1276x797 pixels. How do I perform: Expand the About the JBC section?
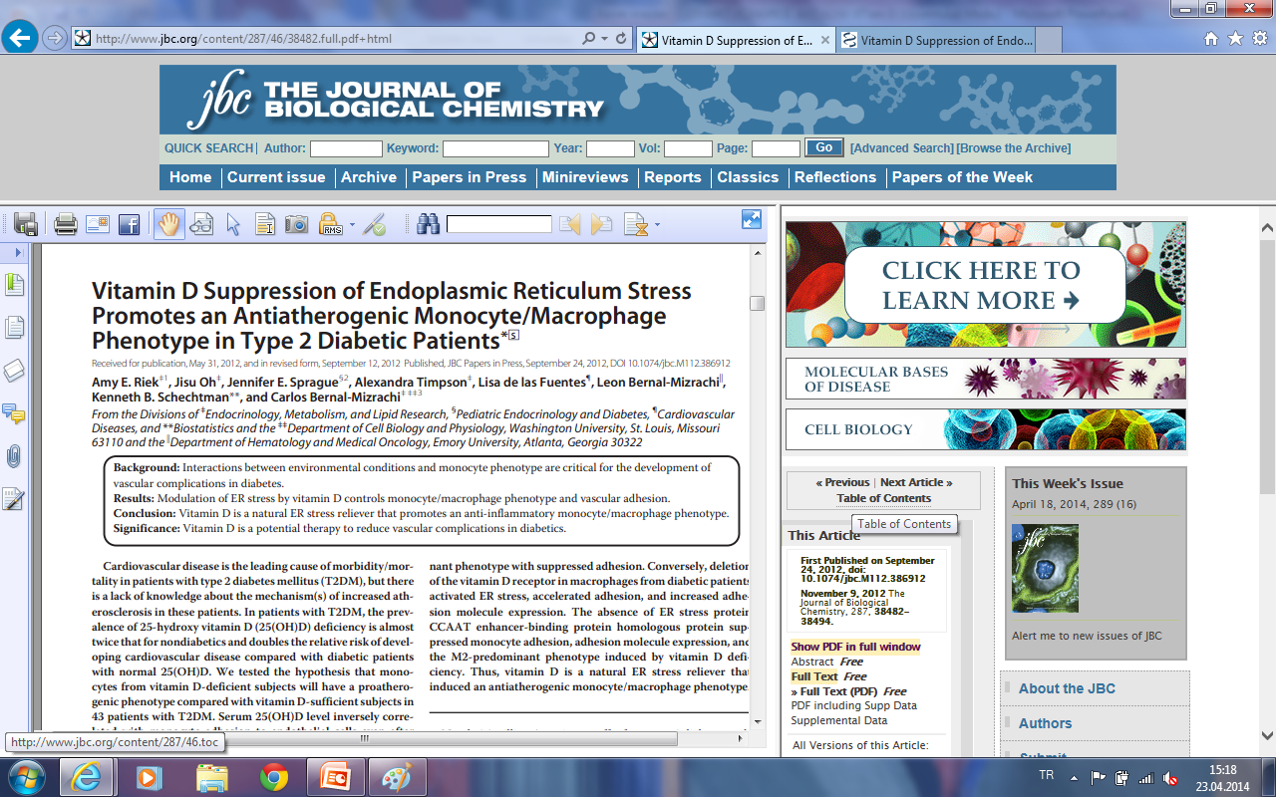click(x=1067, y=688)
